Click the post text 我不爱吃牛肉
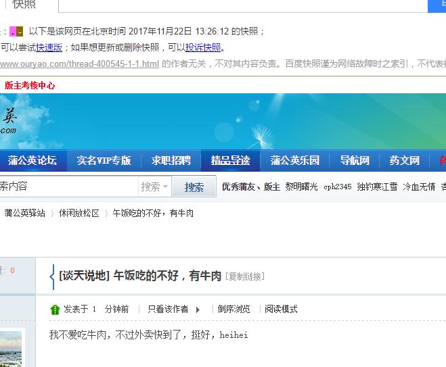This screenshot has height=367, width=446. (78, 335)
